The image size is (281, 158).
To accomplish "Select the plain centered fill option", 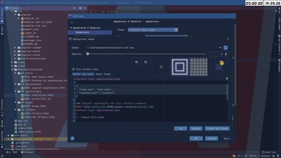I will 161,67.
